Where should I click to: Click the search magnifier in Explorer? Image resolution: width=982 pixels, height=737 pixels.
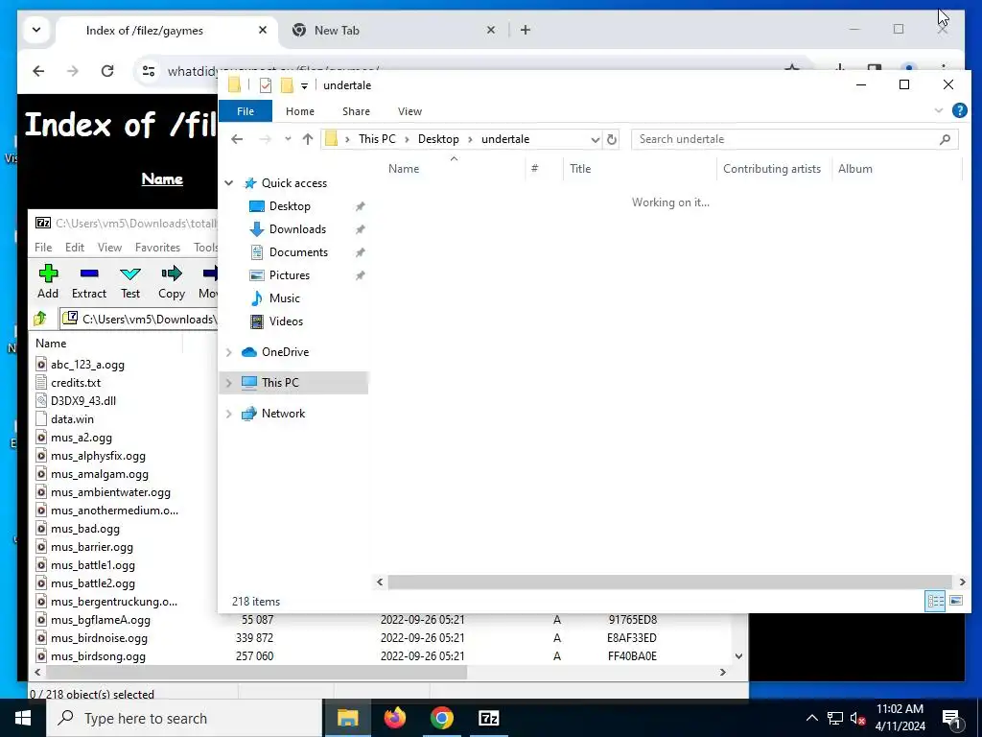[x=945, y=139]
